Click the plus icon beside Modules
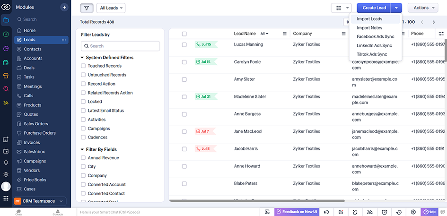Image resolution: width=447 pixels, height=216 pixels. [x=64, y=8]
